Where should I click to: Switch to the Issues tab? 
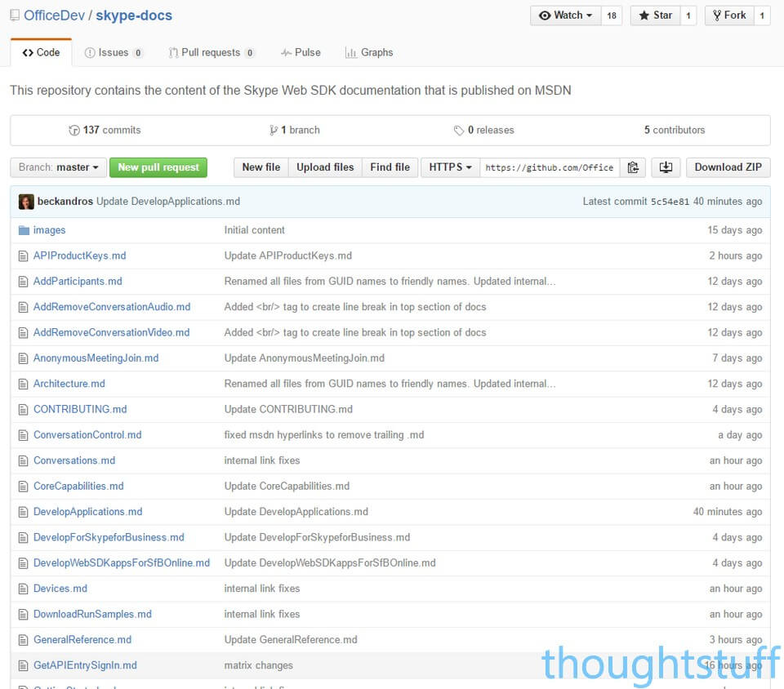114,52
